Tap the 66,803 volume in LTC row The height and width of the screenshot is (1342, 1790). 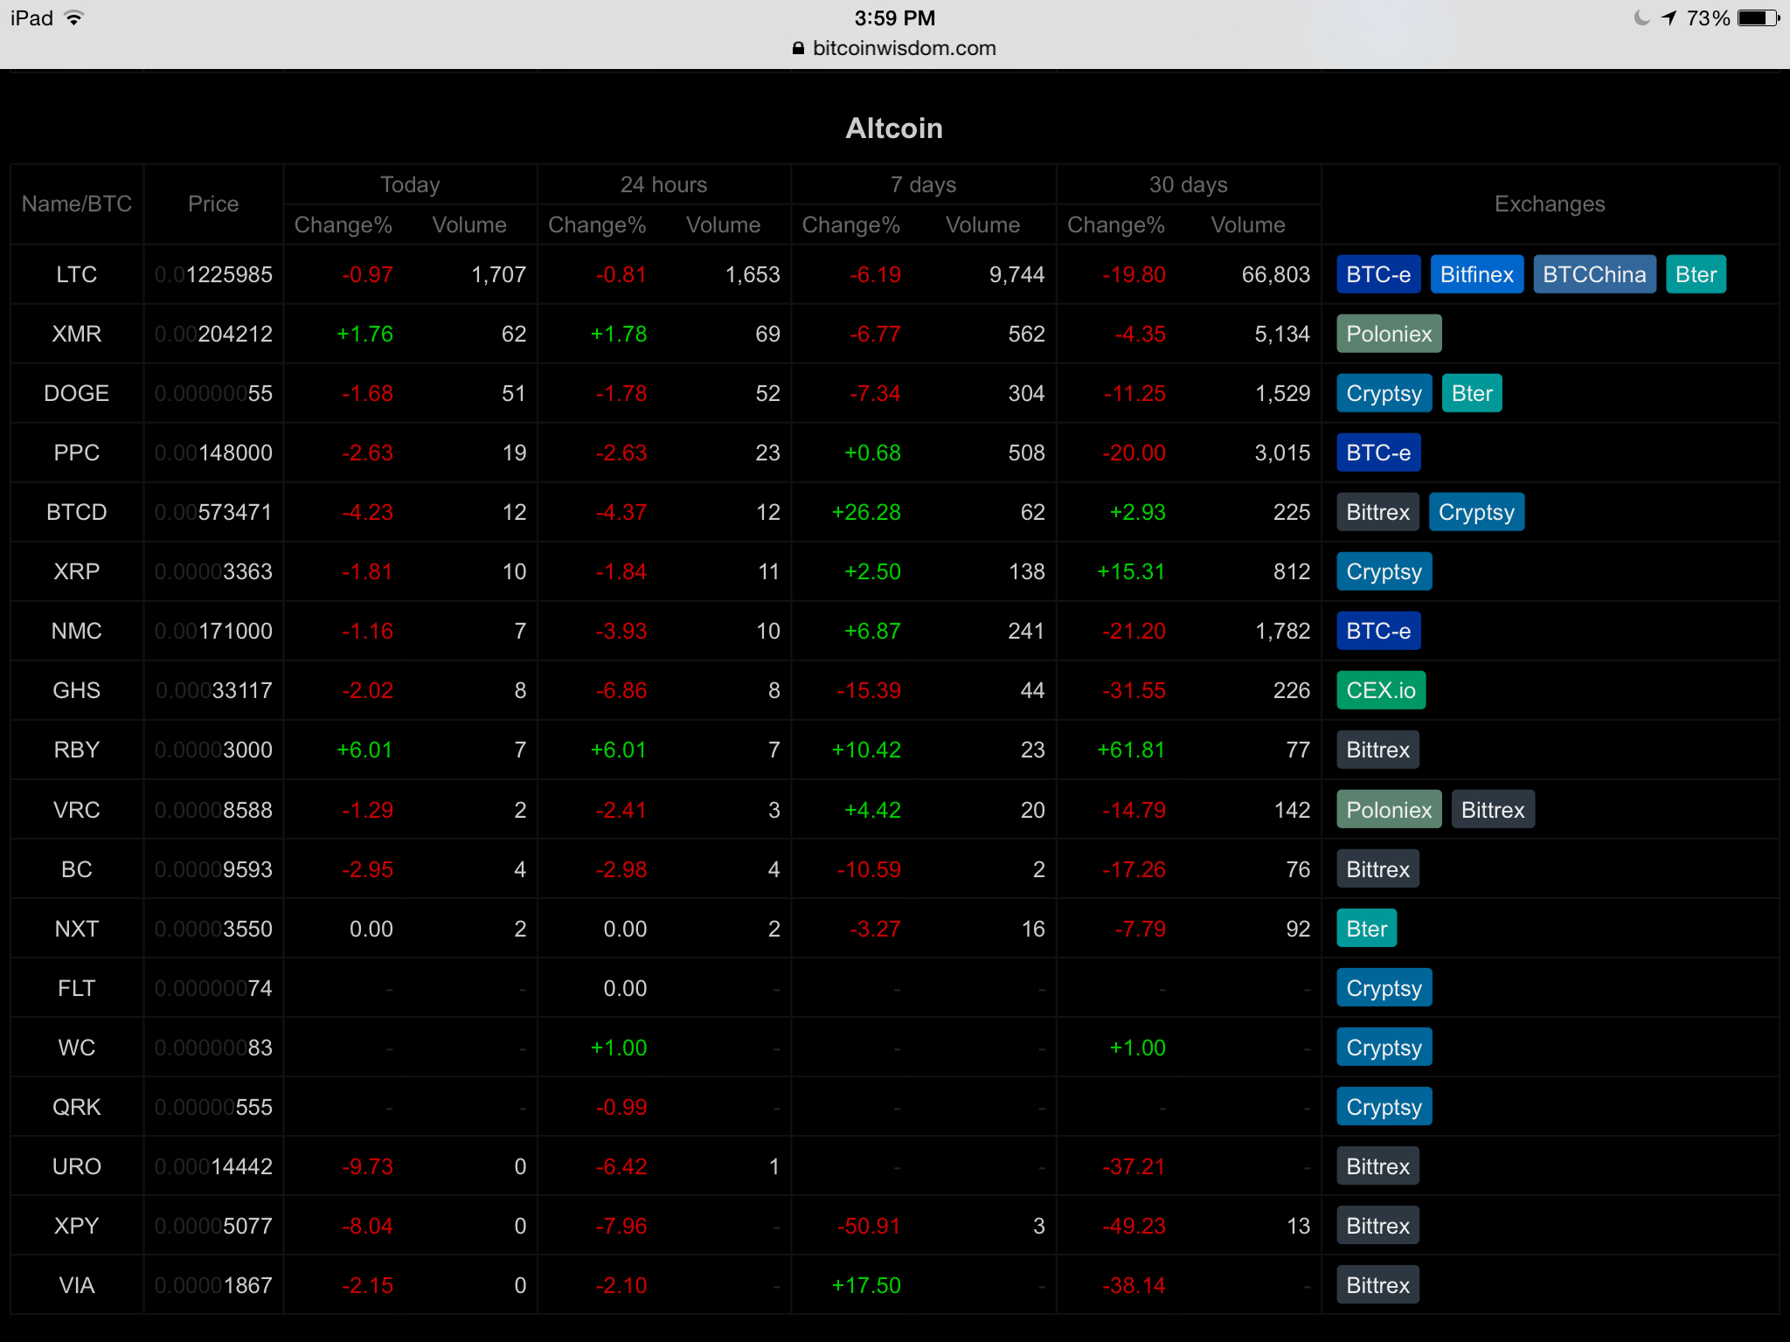pos(1275,274)
